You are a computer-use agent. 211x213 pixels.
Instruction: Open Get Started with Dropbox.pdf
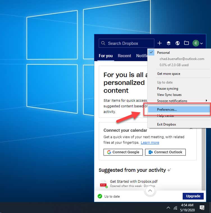point(134,181)
